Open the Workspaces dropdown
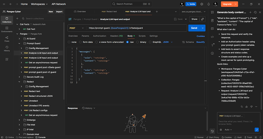The height and width of the screenshot is (139, 263). point(39,4)
